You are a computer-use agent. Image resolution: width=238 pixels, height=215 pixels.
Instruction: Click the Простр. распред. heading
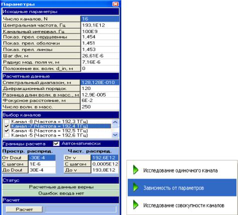coord(28,151)
